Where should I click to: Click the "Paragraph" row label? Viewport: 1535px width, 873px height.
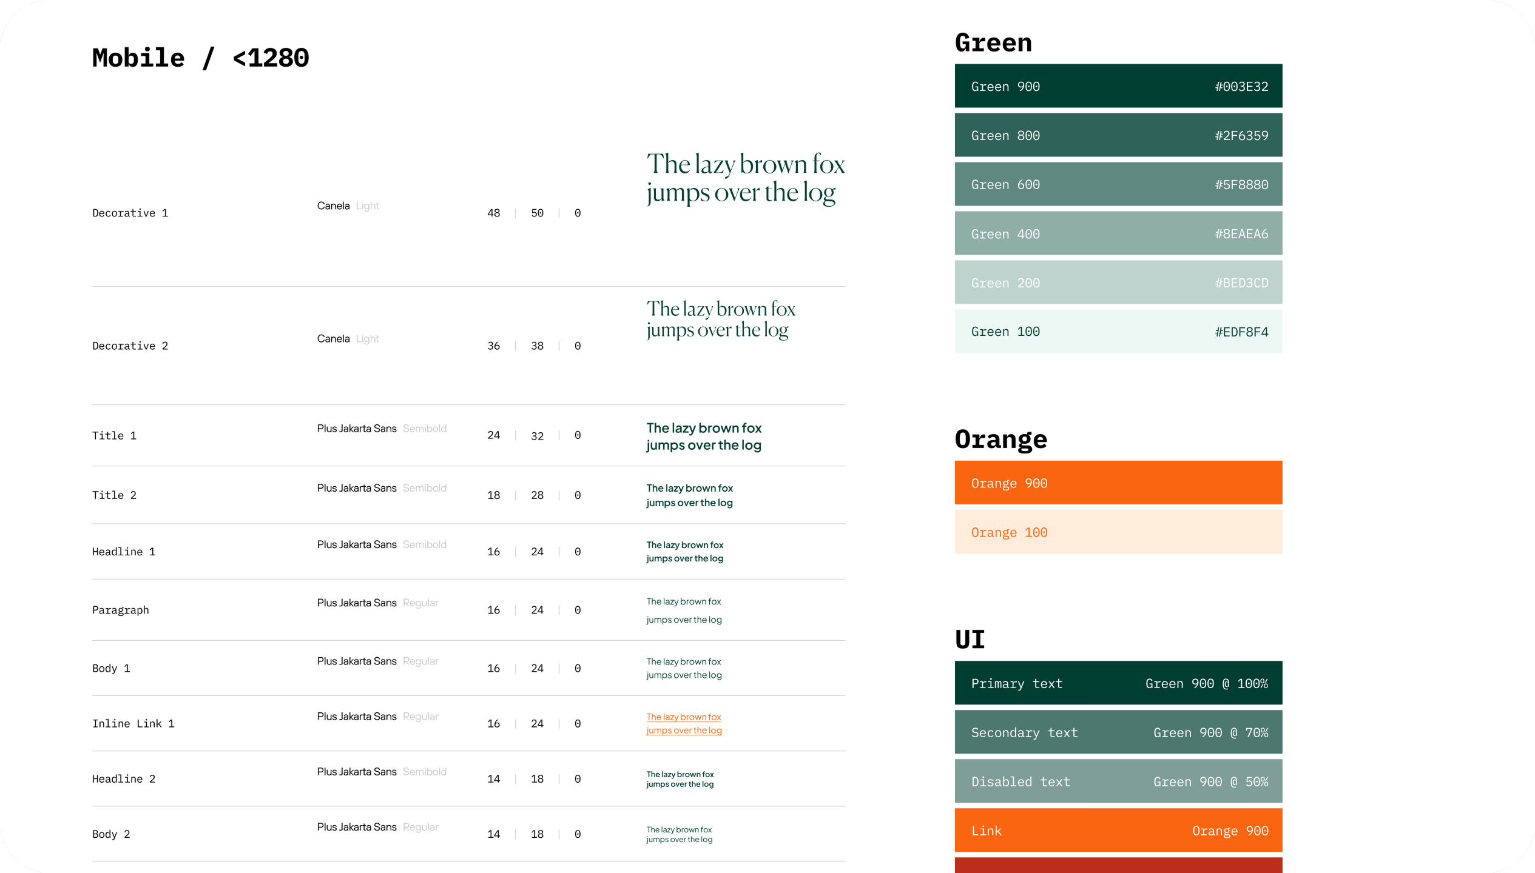(x=120, y=610)
